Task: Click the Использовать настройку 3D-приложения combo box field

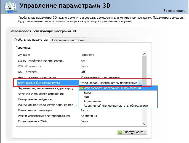Action: click(108, 83)
